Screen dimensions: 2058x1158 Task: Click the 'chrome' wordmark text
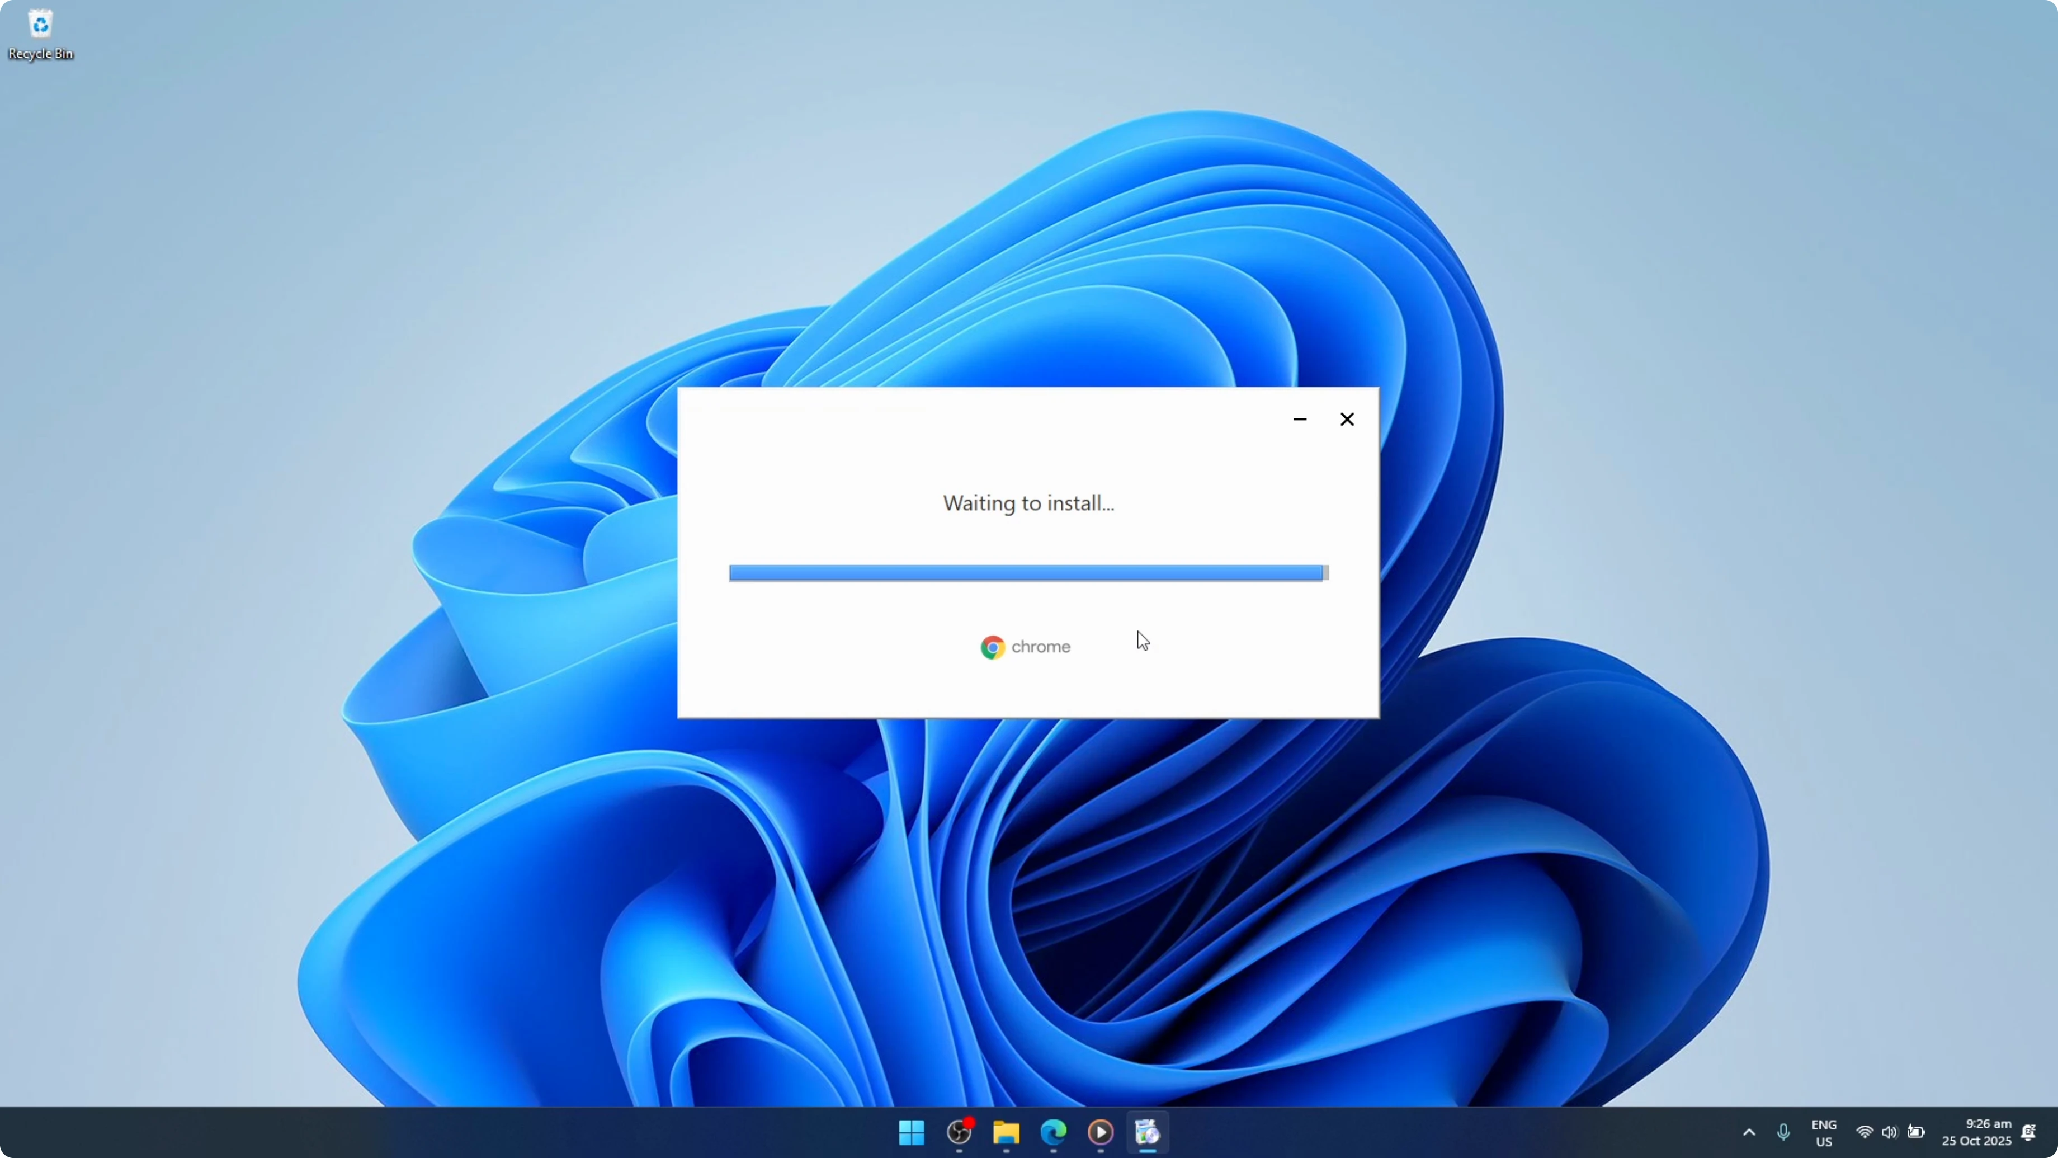click(x=1041, y=647)
